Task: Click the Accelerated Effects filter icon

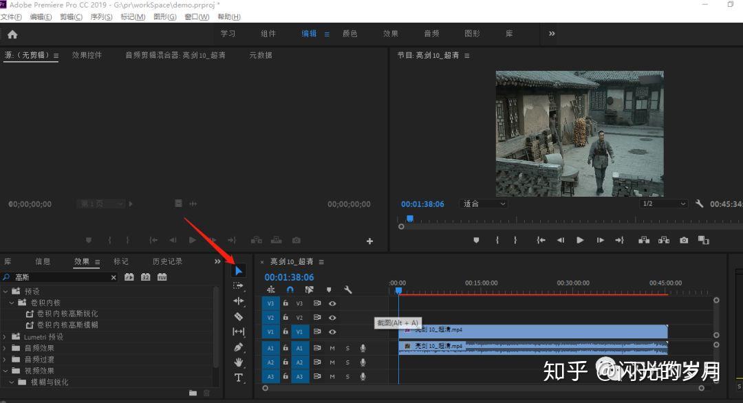Action: pyautogui.click(x=129, y=277)
